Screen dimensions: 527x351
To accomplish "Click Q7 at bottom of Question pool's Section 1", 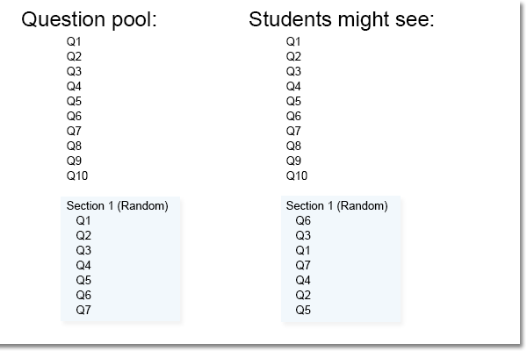I will point(83,311).
